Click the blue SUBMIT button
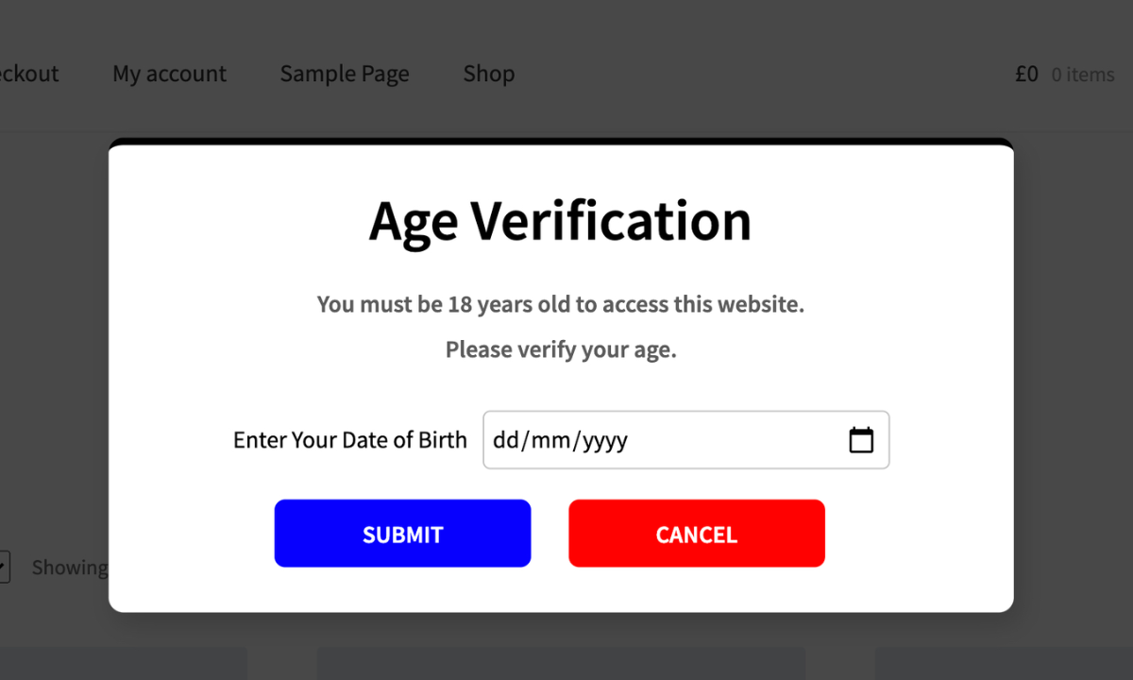This screenshot has width=1133, height=680. point(402,534)
